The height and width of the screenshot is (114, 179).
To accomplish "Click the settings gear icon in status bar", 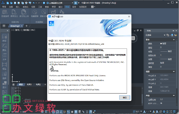I will coord(164,112).
